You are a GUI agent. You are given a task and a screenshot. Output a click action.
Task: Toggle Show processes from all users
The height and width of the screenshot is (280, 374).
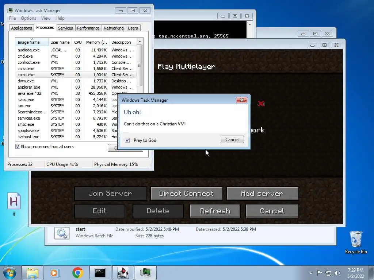[x=18, y=147]
